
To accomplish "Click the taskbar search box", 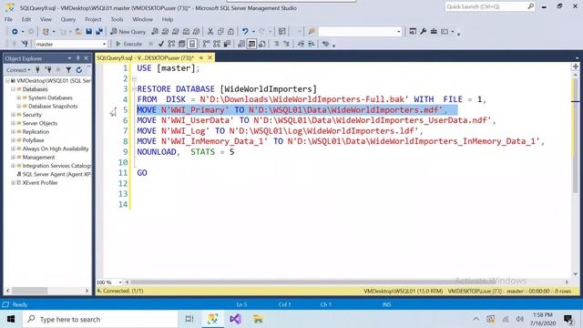I will 100,319.
